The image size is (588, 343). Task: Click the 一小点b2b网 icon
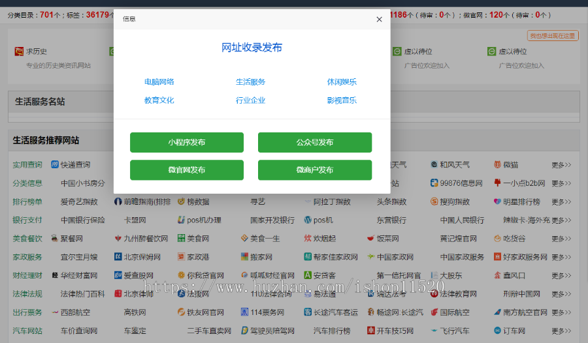coord(497,183)
